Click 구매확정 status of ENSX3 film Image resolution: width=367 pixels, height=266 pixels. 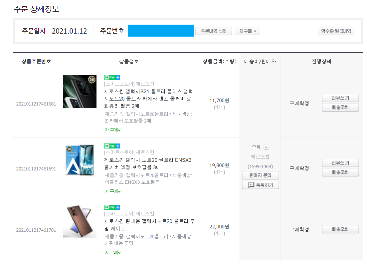point(299,168)
